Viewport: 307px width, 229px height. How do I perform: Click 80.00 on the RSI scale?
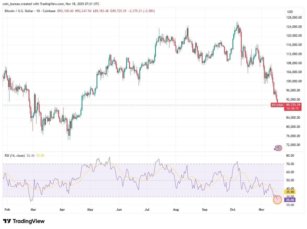coord(290,155)
